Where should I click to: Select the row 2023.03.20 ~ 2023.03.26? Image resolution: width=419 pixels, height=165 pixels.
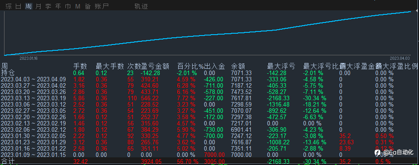click(209, 92)
